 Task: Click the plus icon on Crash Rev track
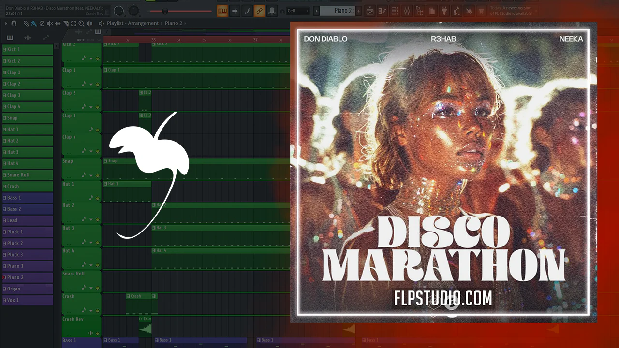click(x=90, y=333)
